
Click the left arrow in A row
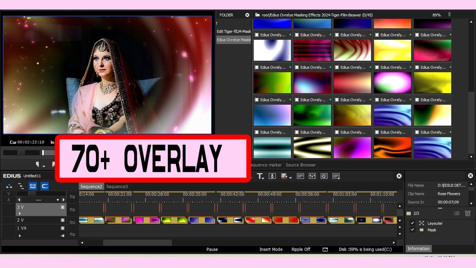(19, 200)
